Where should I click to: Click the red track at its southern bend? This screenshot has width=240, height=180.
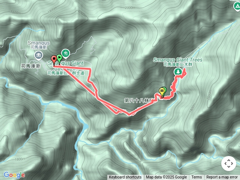click(129, 114)
